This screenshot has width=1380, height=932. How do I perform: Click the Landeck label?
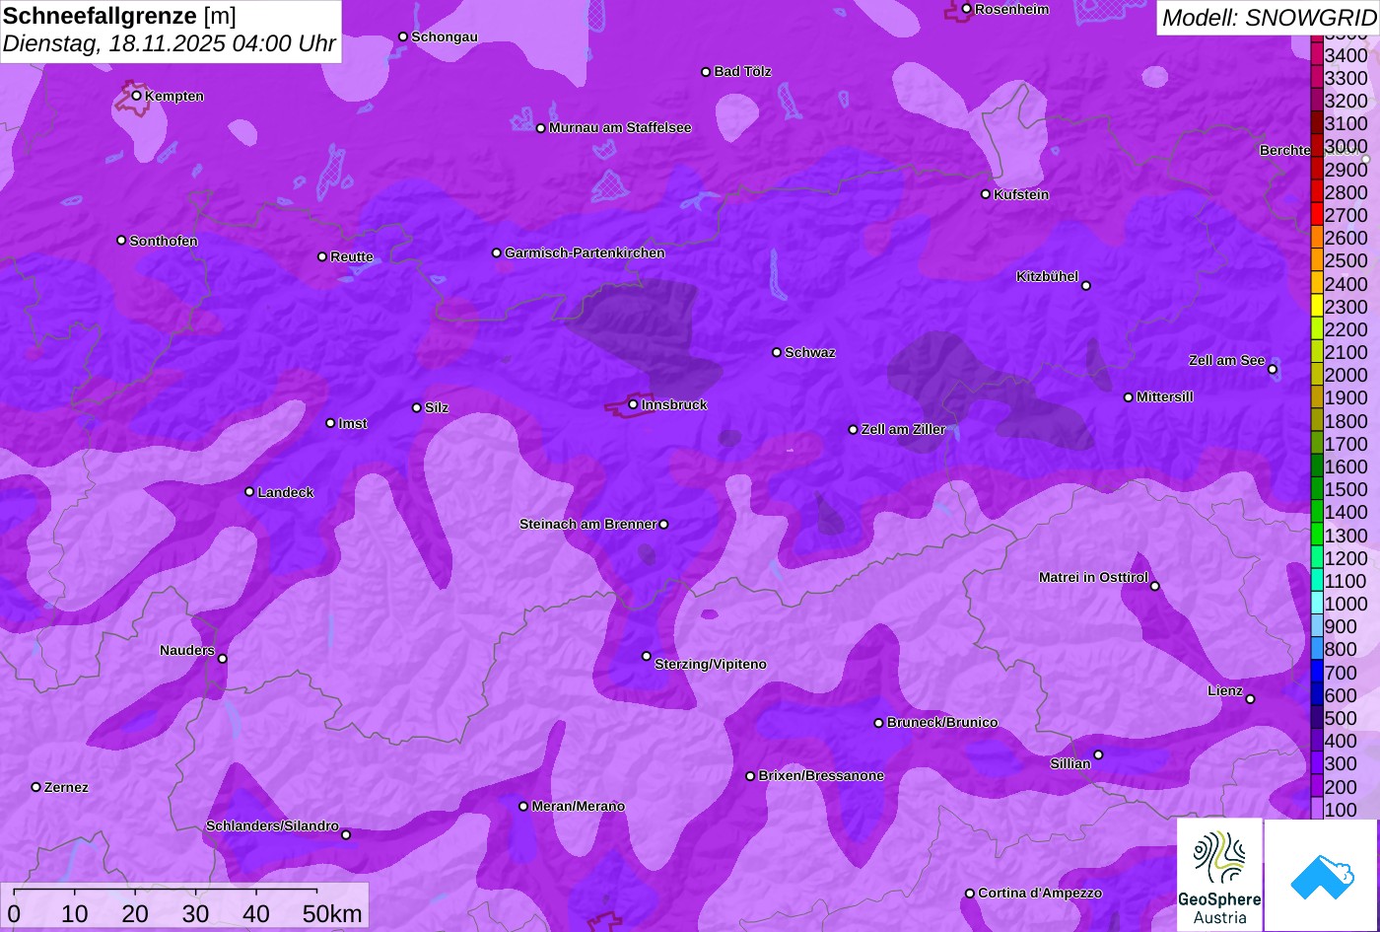click(x=286, y=492)
